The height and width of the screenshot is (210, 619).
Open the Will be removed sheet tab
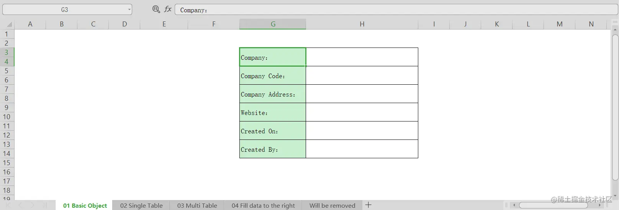332,205
